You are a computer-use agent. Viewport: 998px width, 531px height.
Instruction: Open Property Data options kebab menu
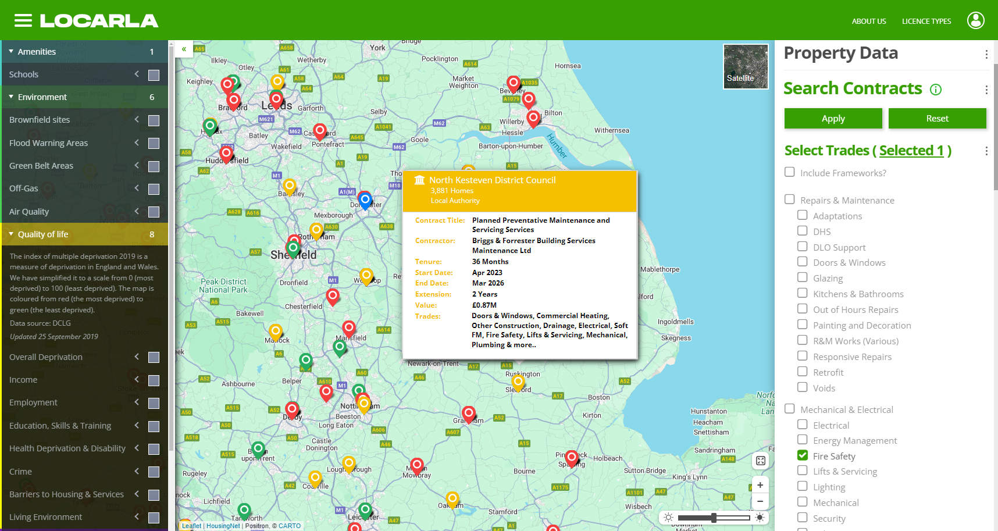(986, 54)
